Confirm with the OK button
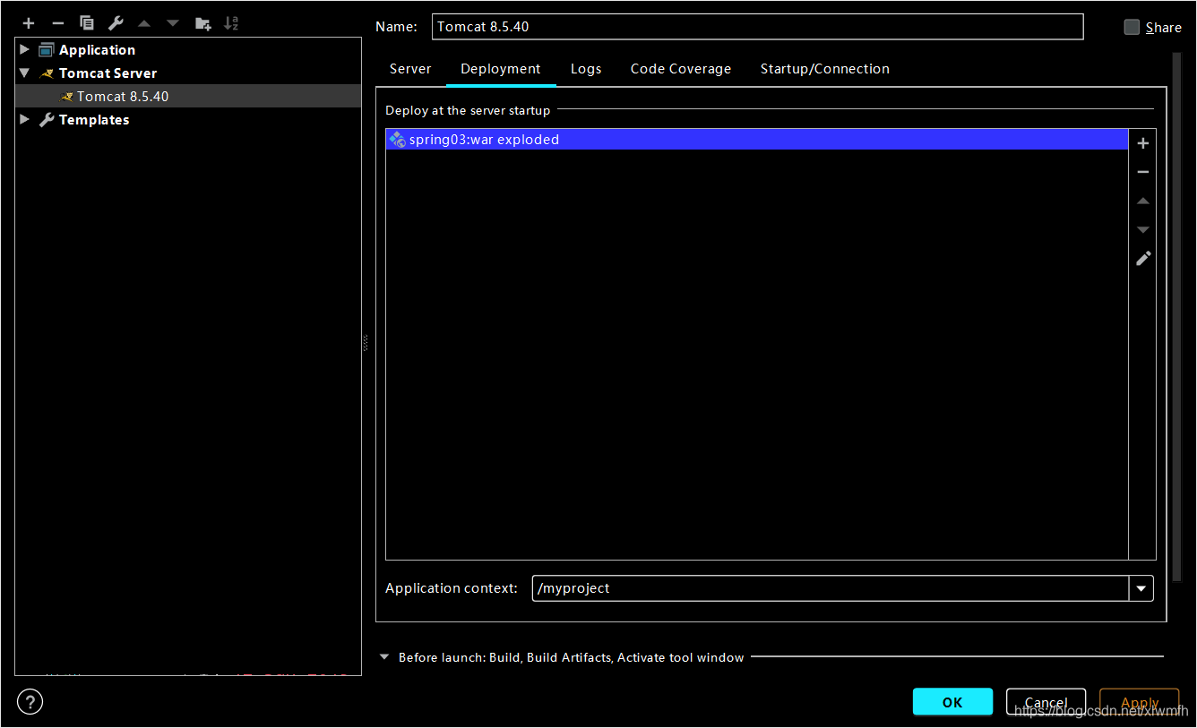Screen dimensions: 1197x728 coord(952,702)
